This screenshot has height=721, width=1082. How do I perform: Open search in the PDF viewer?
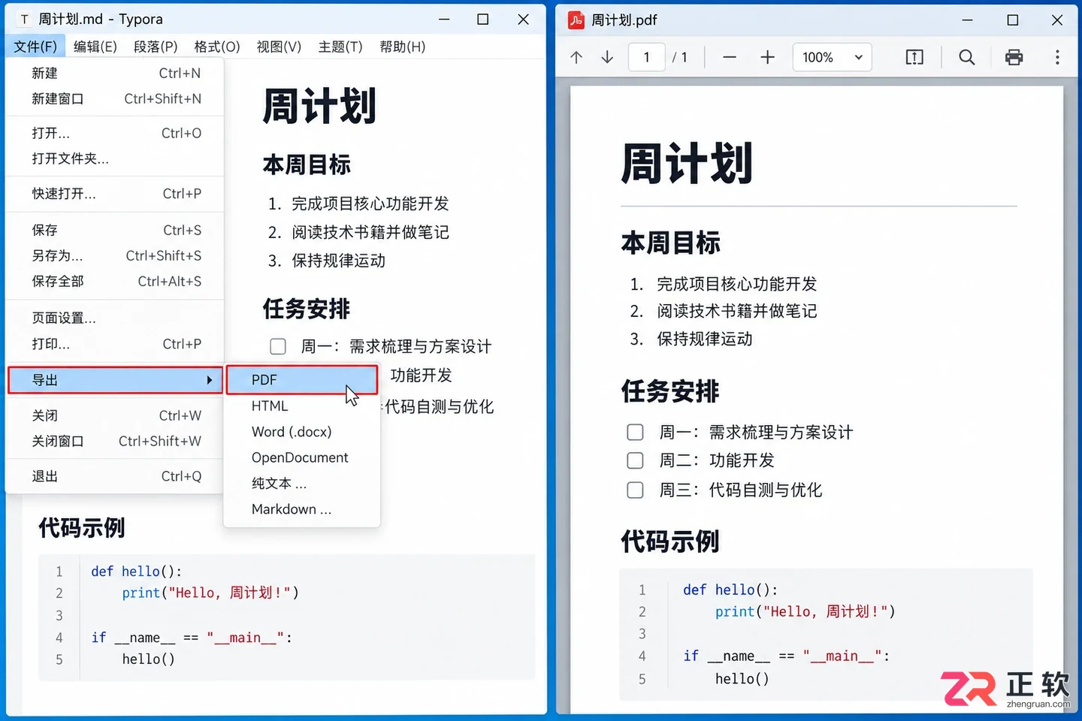[967, 57]
